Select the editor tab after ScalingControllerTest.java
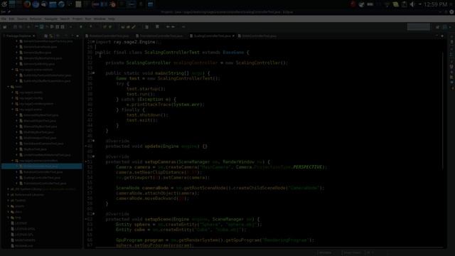The height and width of the screenshot is (256, 455). coord(257,36)
